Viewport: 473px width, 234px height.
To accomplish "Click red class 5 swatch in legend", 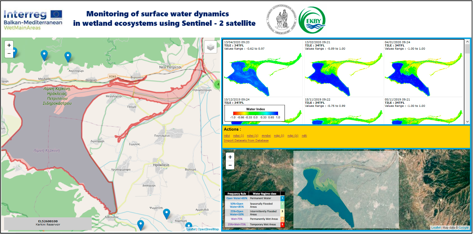I will (x=282, y=225).
